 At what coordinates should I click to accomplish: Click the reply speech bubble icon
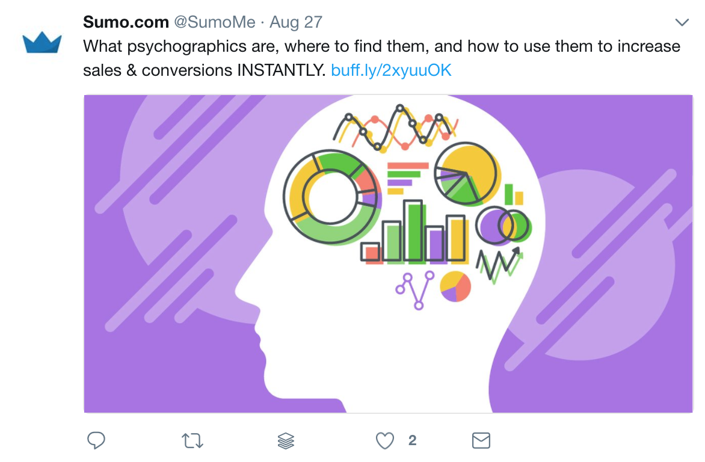[x=96, y=440]
